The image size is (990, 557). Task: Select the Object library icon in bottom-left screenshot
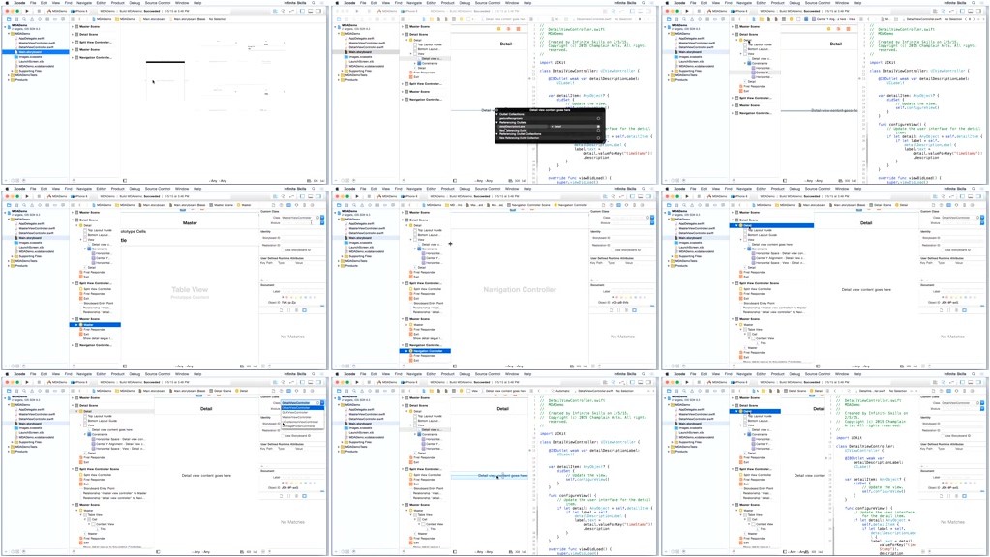297,496
